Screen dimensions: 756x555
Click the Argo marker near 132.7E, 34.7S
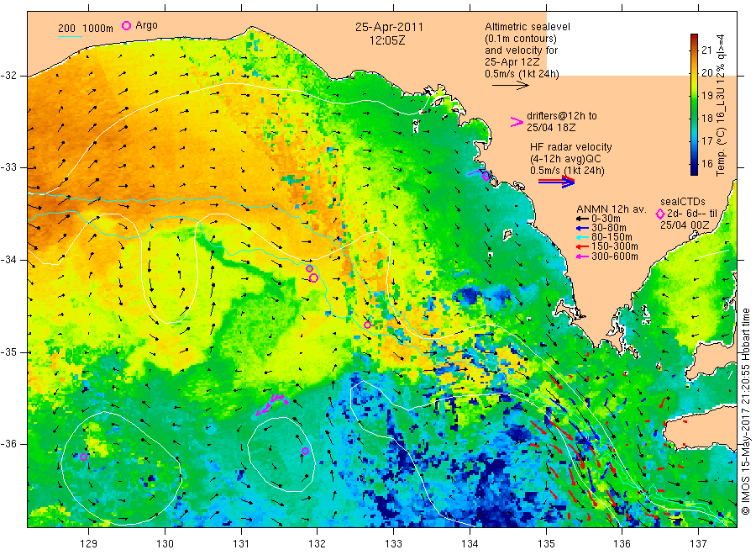[367, 325]
